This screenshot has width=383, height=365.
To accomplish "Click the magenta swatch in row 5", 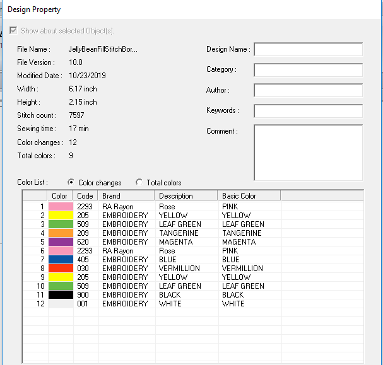I will [61, 242].
